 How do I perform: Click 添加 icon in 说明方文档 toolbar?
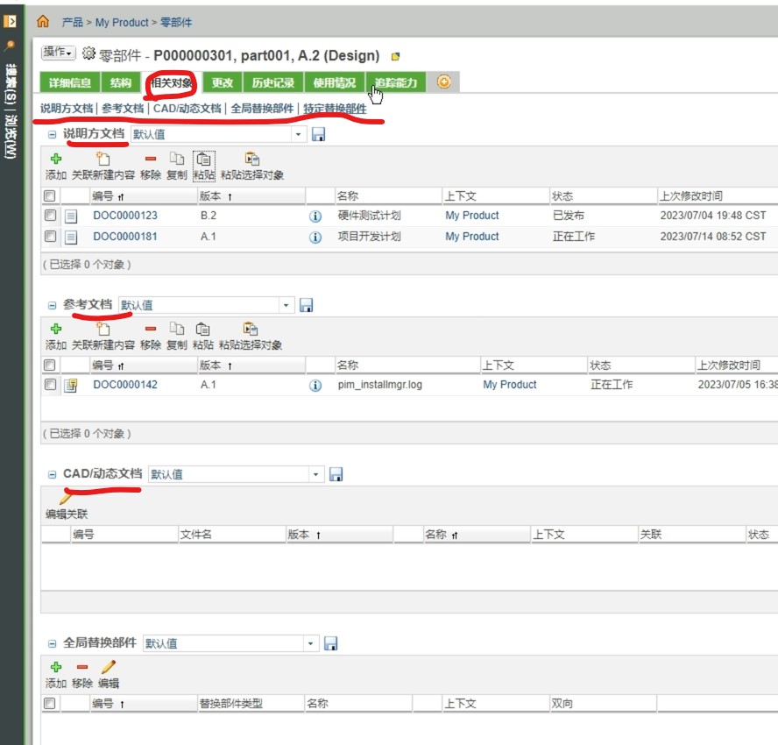(x=56, y=159)
